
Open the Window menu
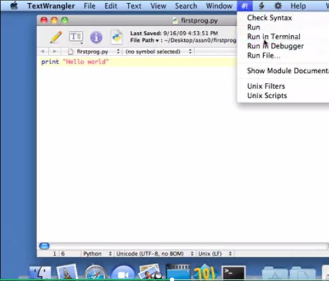coord(219,6)
